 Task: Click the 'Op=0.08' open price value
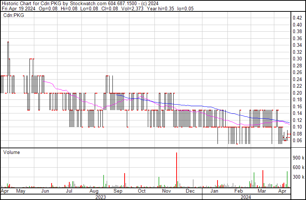48,8
